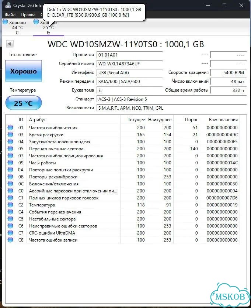Screen dimensions: 251x308
Task: Select row Частота ошибок позиционирования
Action: [123, 155]
